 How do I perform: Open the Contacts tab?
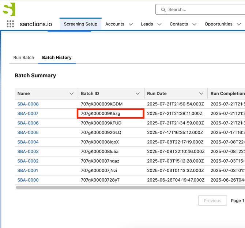tap(179, 24)
